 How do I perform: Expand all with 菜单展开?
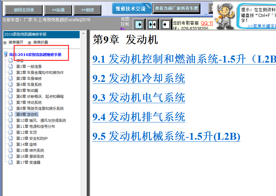coord(16,42)
